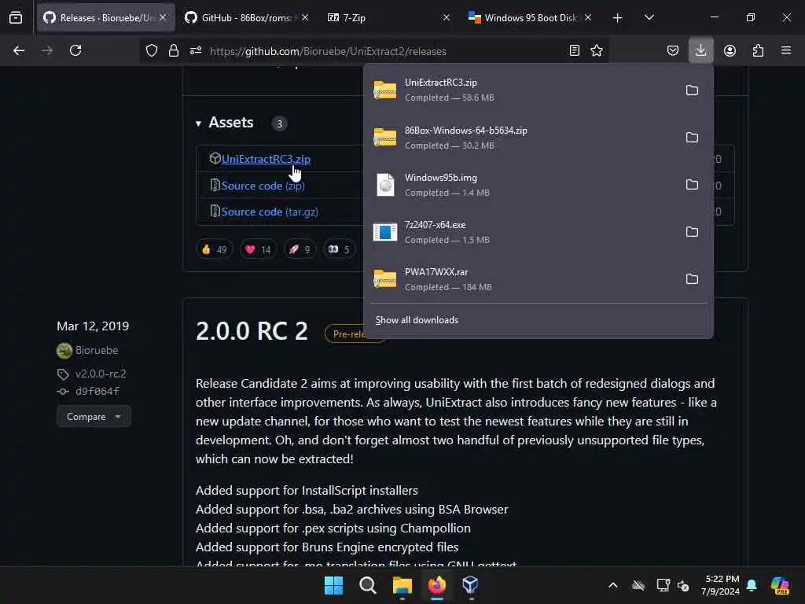Bookmark this page with star icon

tap(597, 50)
